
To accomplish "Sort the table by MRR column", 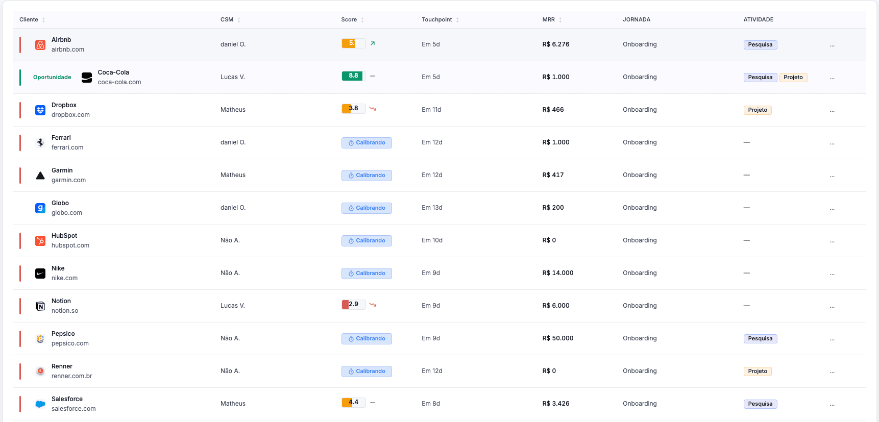I will pos(552,20).
